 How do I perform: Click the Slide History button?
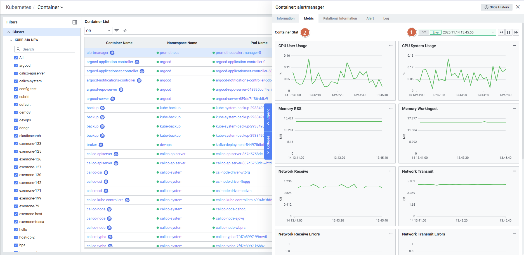(497, 7)
